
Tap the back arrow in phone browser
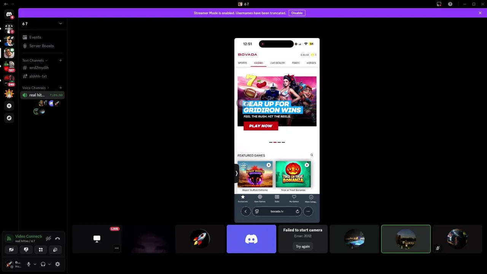245,212
